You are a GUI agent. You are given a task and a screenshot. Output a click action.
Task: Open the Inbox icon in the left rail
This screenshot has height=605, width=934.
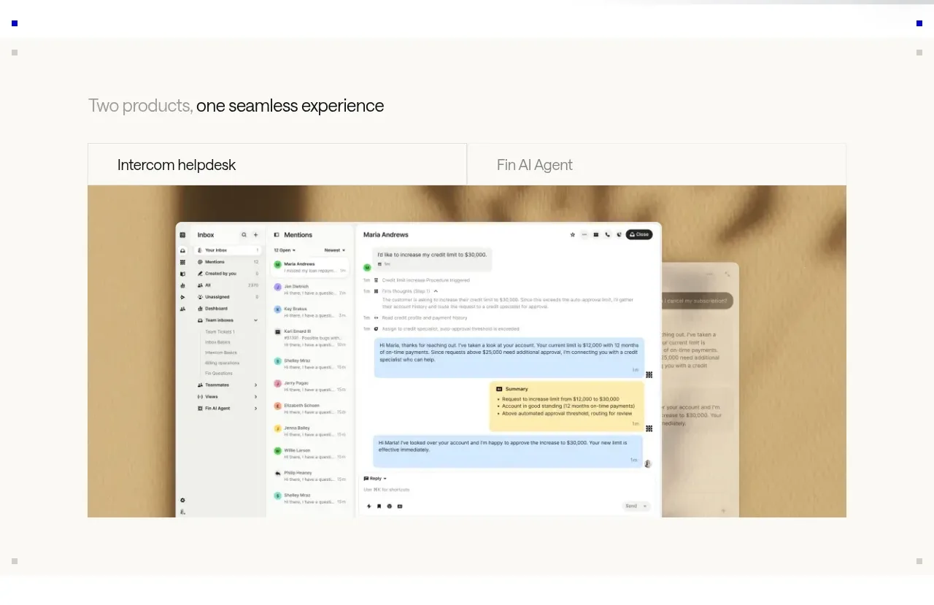[182, 250]
